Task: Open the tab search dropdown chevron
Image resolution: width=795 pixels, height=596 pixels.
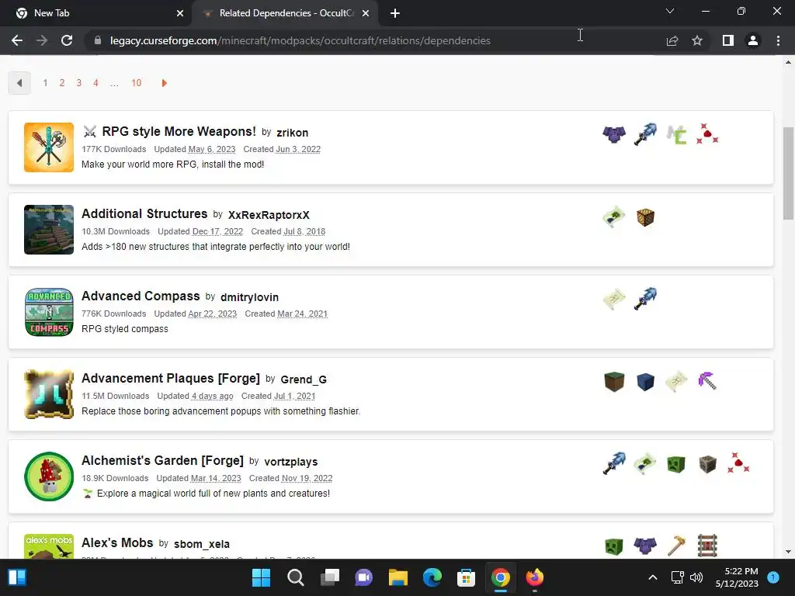Action: click(x=670, y=11)
